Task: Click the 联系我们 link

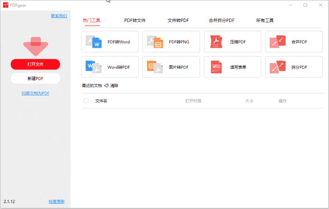Action: (59, 16)
